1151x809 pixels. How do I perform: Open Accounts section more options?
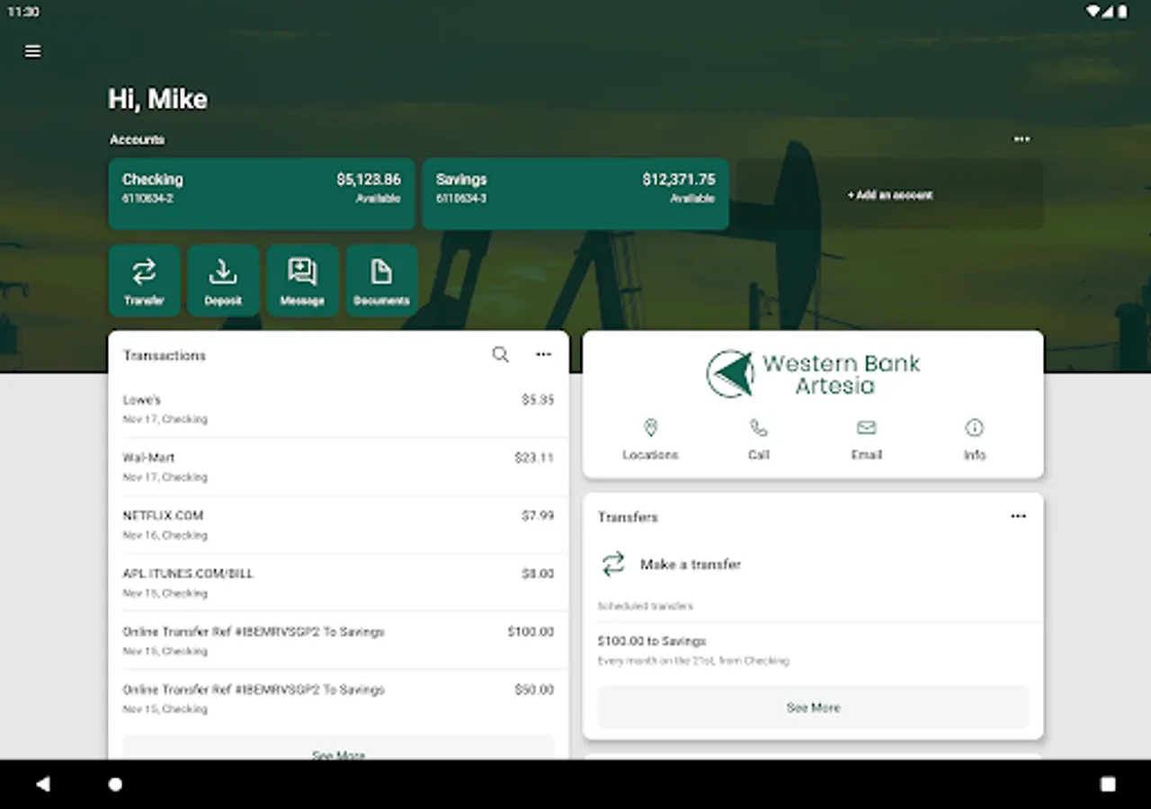tap(1022, 139)
